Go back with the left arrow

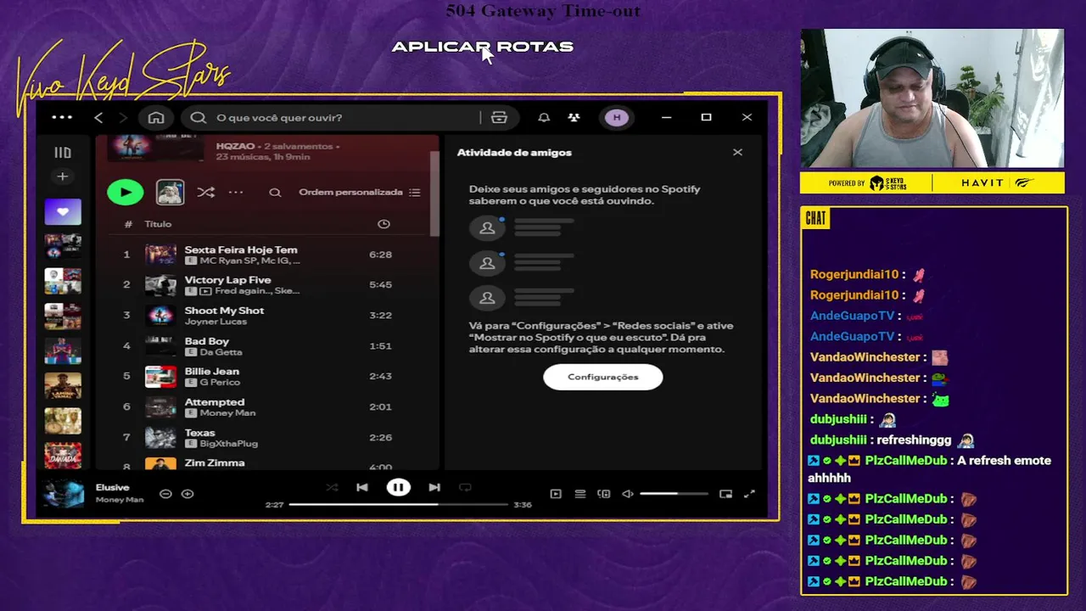[x=98, y=117]
